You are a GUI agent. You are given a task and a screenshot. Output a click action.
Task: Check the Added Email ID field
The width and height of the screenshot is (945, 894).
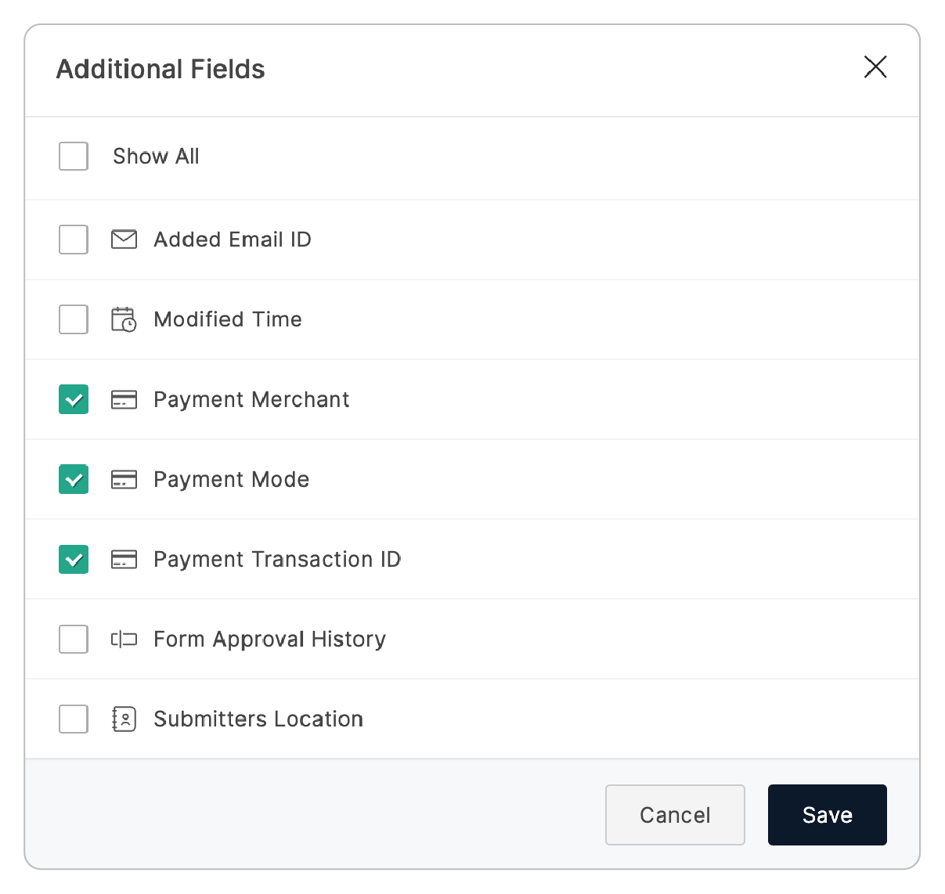73,240
